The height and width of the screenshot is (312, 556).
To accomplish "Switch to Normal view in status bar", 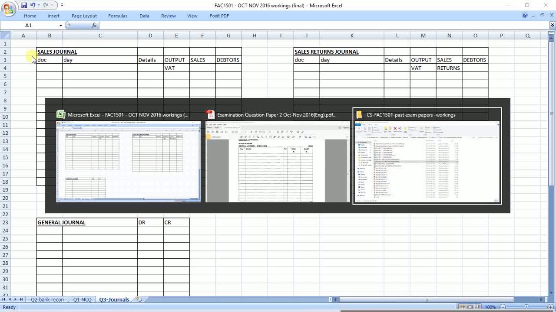I will tap(463, 307).
